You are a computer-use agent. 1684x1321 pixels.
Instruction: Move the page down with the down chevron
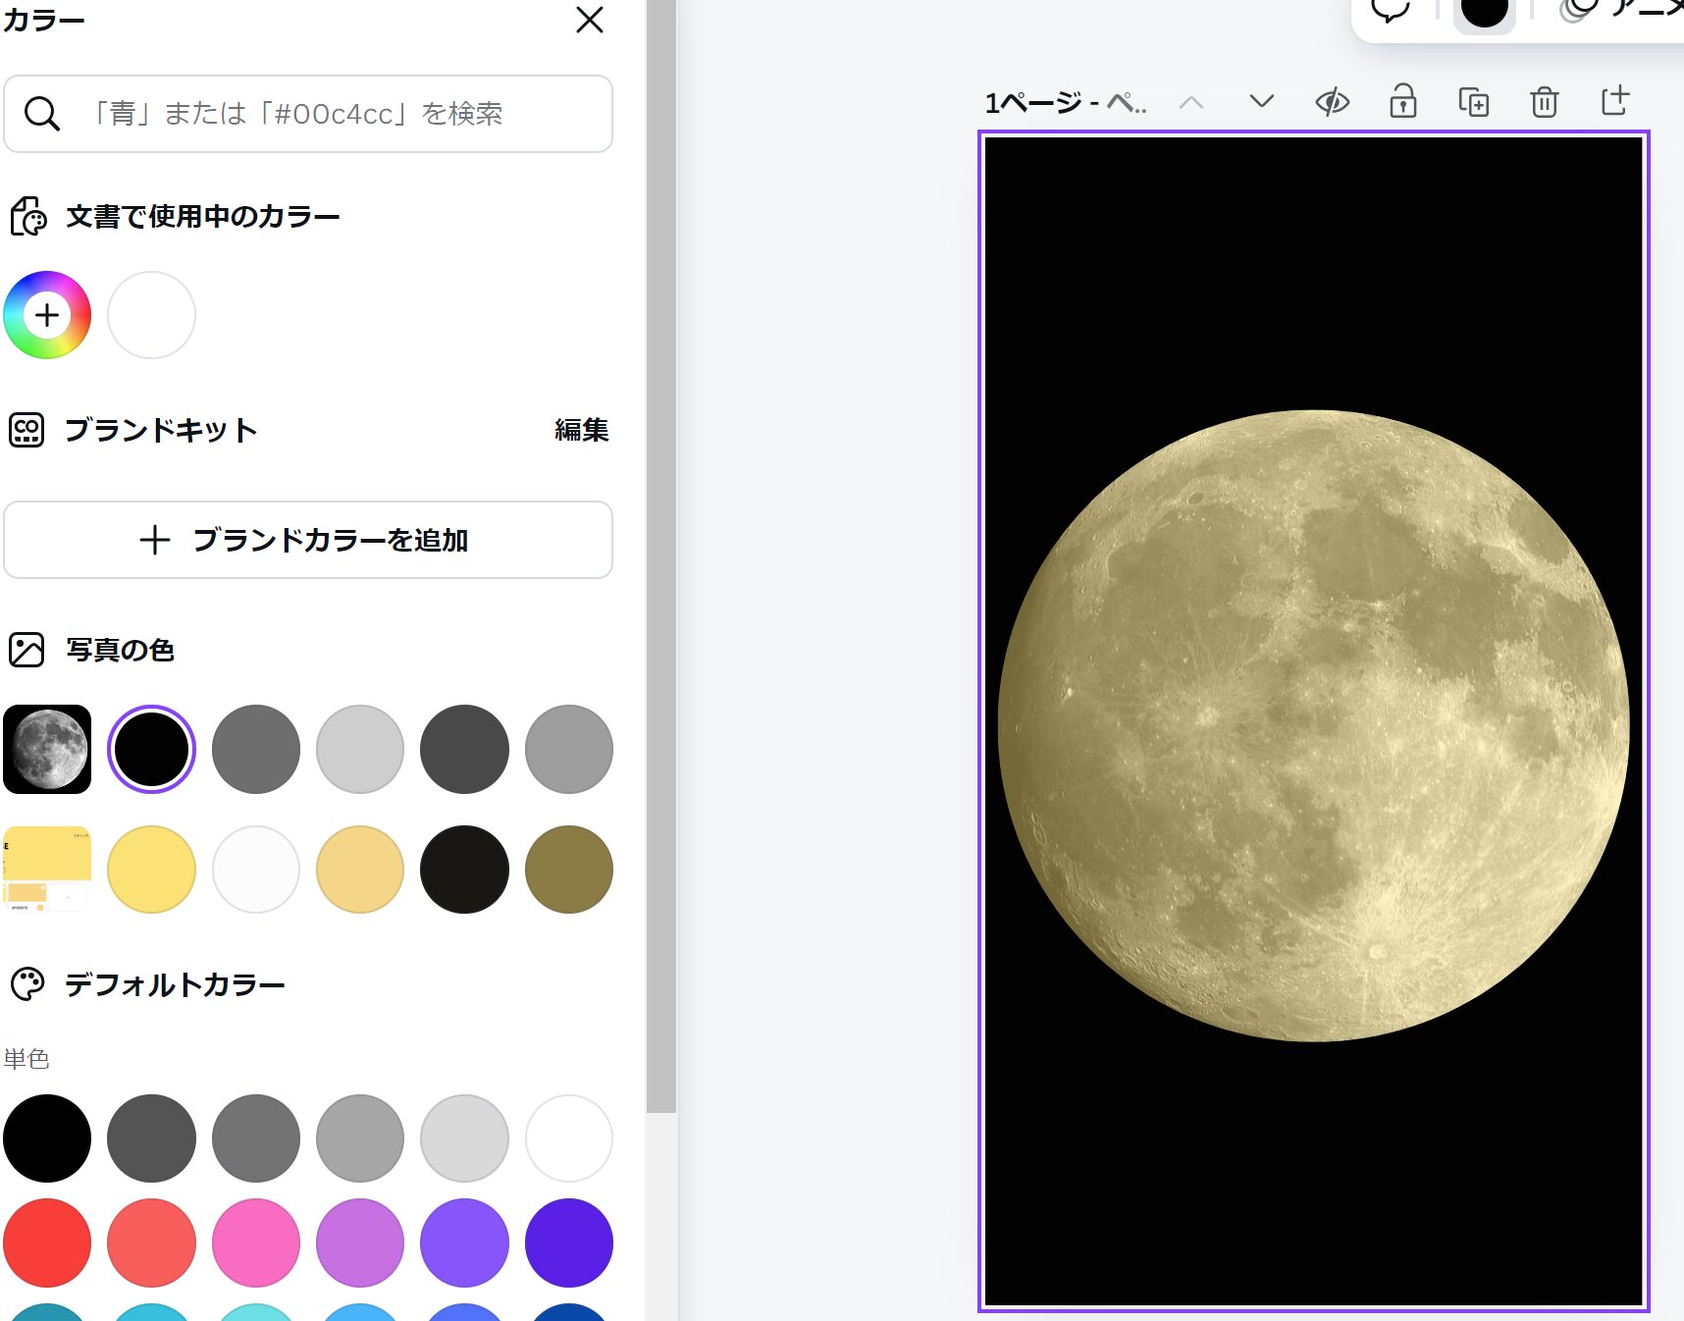(x=1262, y=101)
